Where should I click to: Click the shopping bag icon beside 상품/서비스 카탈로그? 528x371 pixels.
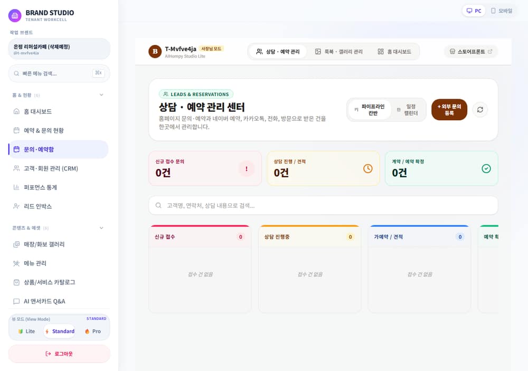pyautogui.click(x=16, y=282)
